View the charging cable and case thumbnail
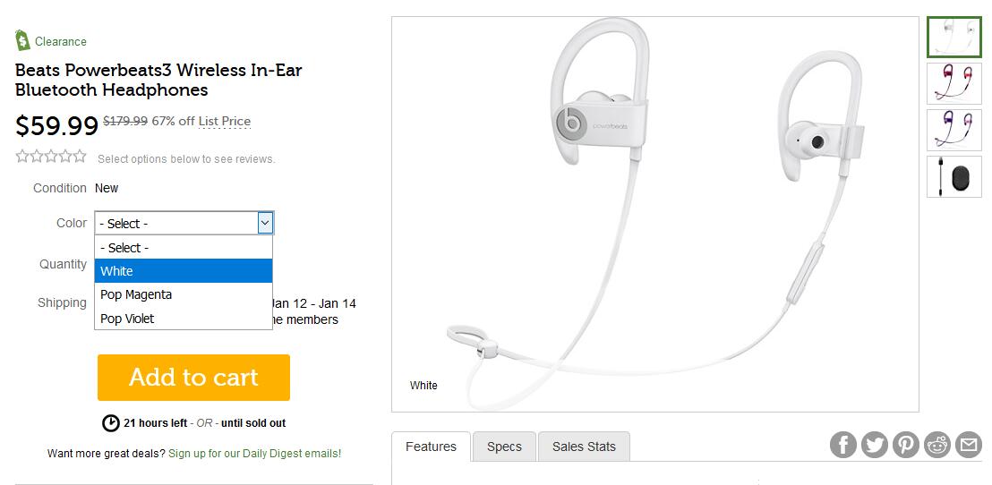The height and width of the screenshot is (485, 992). (954, 176)
